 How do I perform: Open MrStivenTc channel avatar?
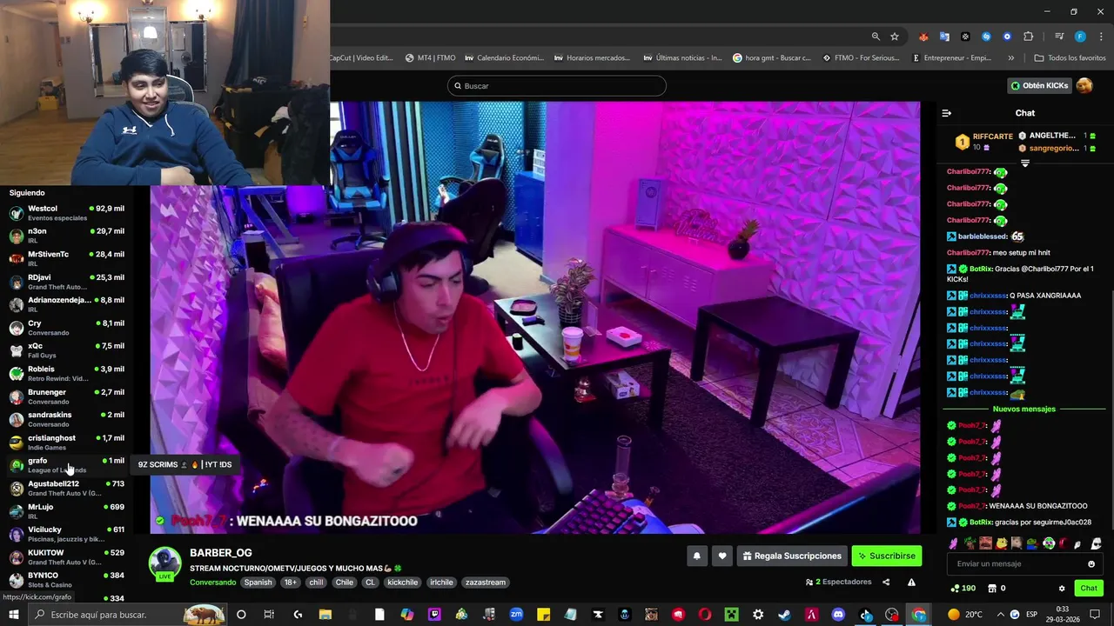pyautogui.click(x=17, y=258)
